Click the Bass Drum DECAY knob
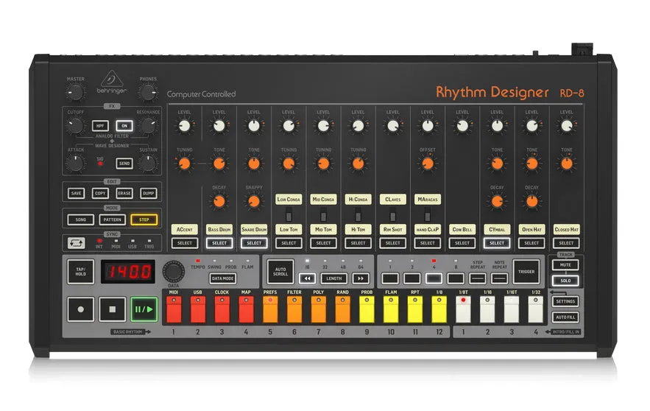Image resolution: width=650 pixels, height=411 pixels. [x=219, y=202]
